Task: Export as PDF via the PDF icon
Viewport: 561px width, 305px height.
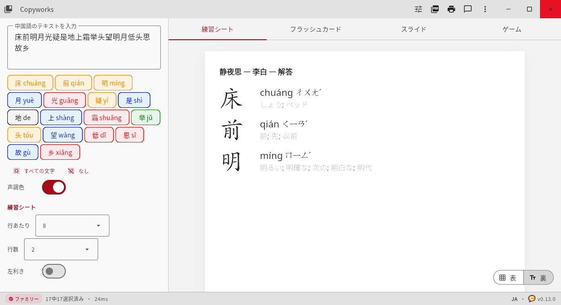Action: pos(435,9)
